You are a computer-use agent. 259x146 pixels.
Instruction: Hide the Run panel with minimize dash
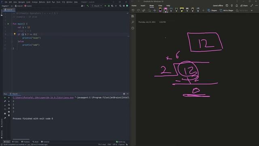(127, 94)
